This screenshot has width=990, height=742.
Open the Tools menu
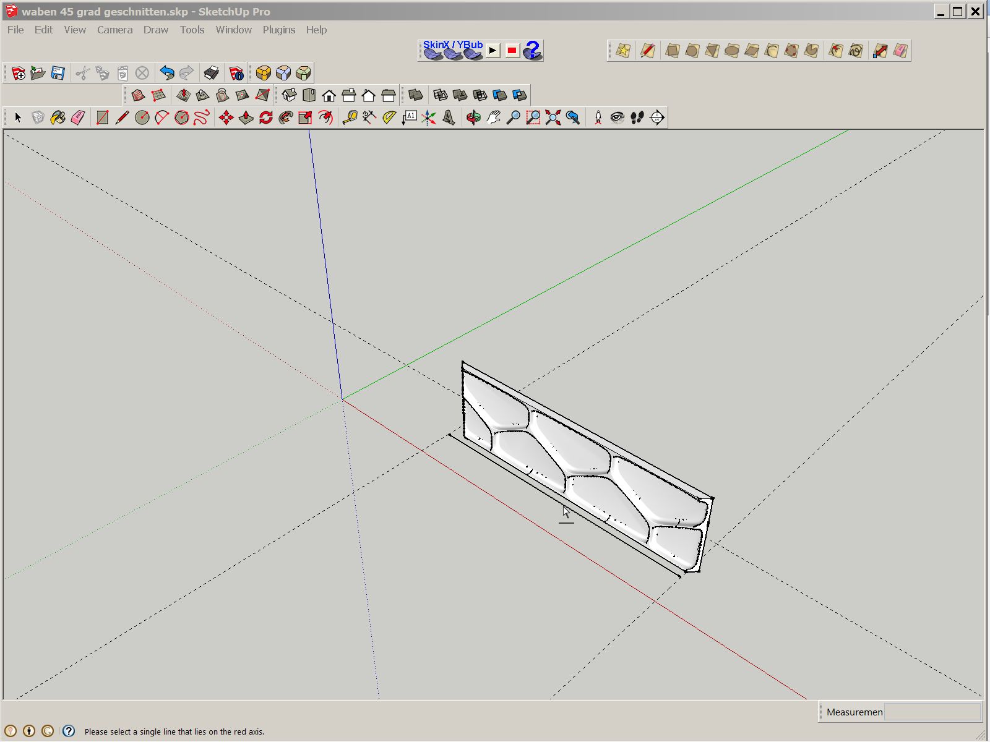coord(192,30)
